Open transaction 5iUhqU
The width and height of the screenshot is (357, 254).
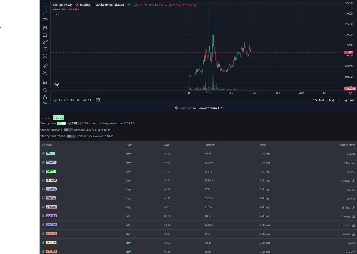350,154
